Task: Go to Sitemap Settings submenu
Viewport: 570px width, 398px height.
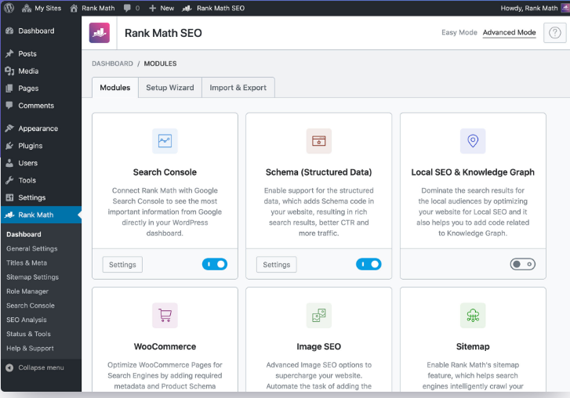Action: click(32, 277)
